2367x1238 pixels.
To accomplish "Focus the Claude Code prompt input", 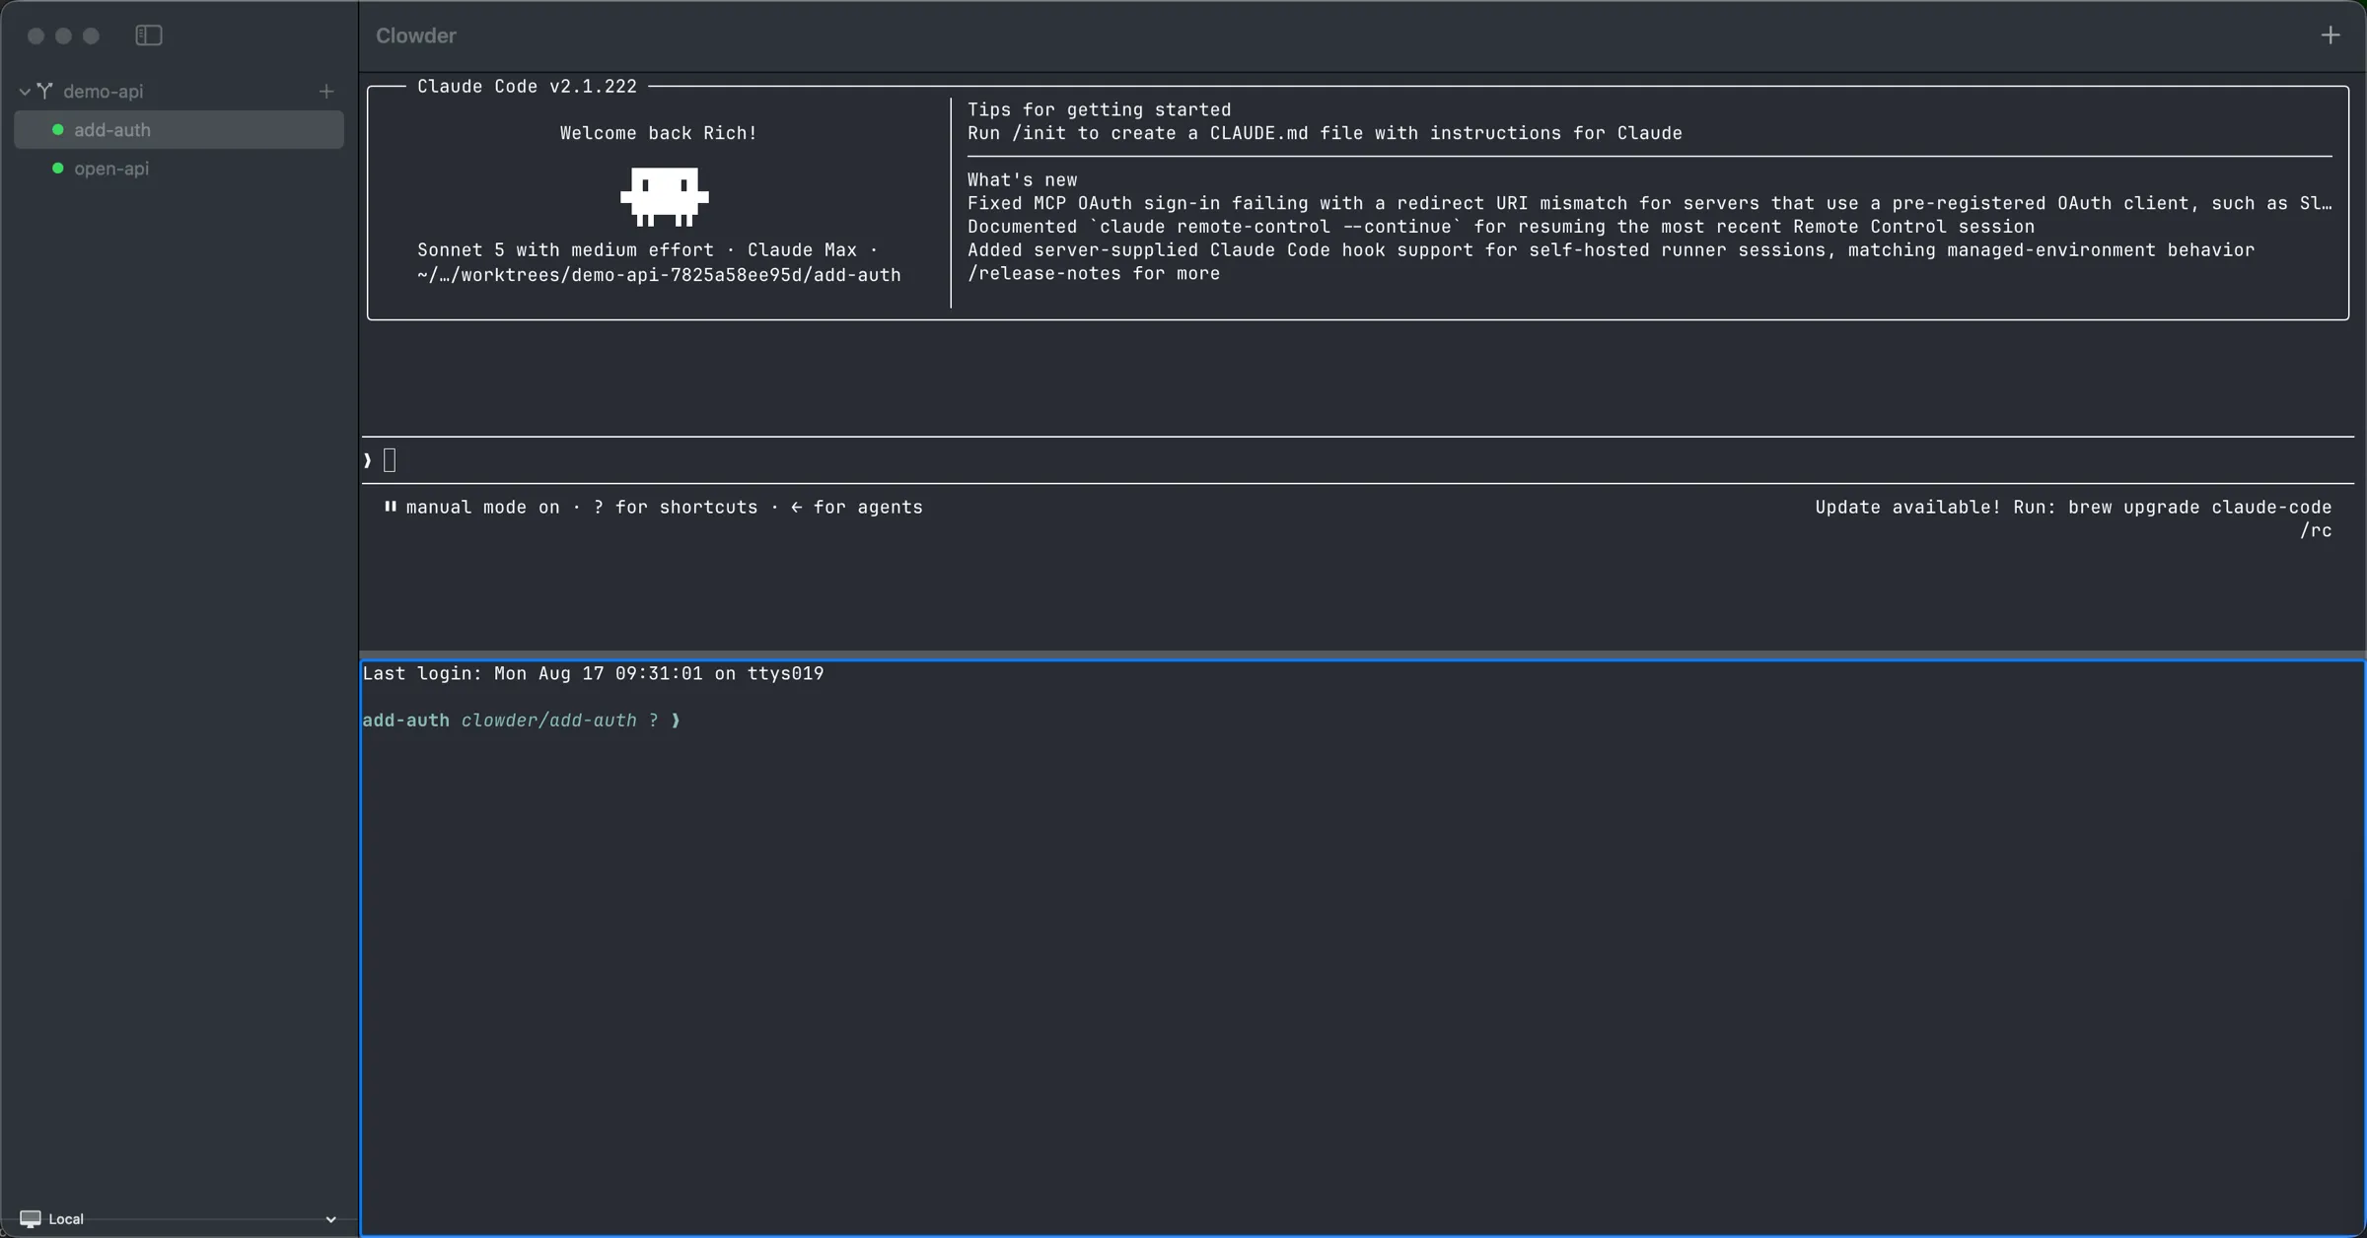I will coord(1358,460).
